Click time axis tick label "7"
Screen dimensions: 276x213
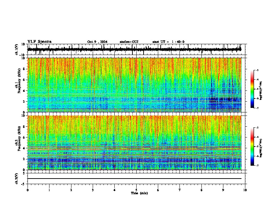point(180,190)
